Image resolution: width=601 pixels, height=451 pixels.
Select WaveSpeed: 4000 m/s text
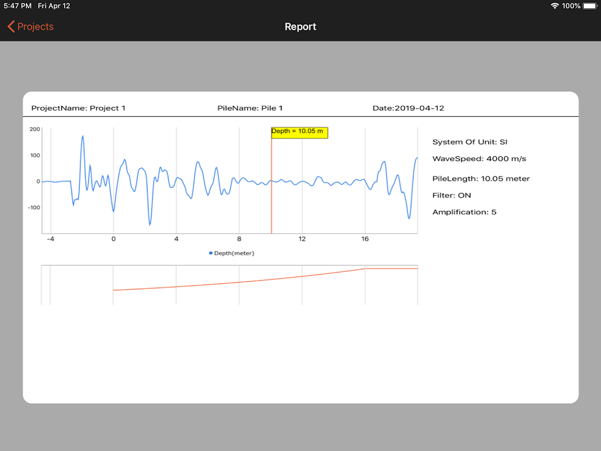tap(479, 159)
